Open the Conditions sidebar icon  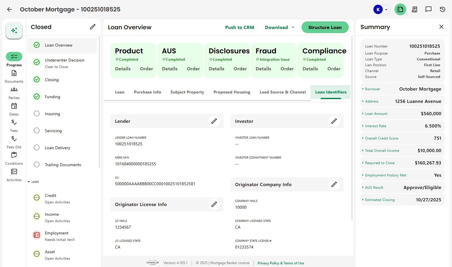(14, 155)
